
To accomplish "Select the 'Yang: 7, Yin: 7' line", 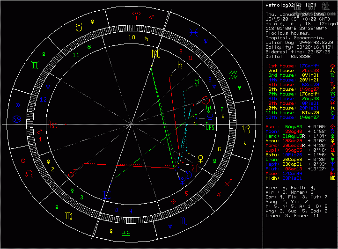I will [287, 202].
